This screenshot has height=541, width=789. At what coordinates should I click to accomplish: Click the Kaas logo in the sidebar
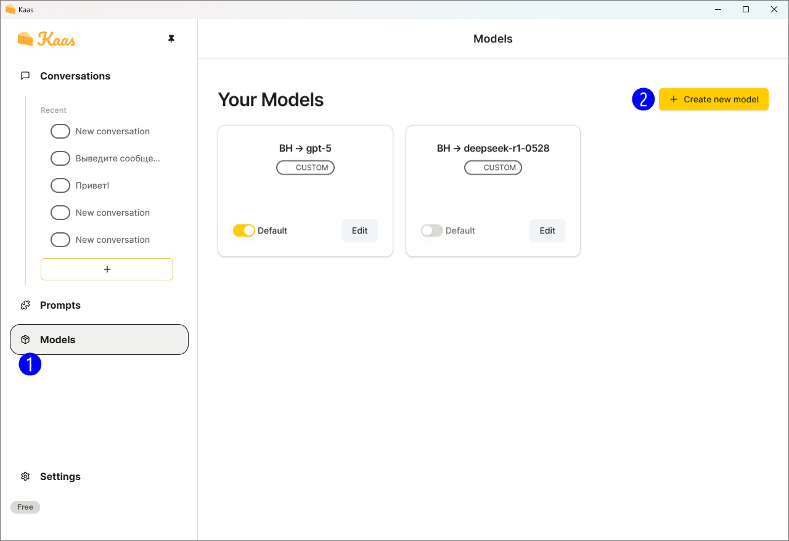tap(46, 38)
